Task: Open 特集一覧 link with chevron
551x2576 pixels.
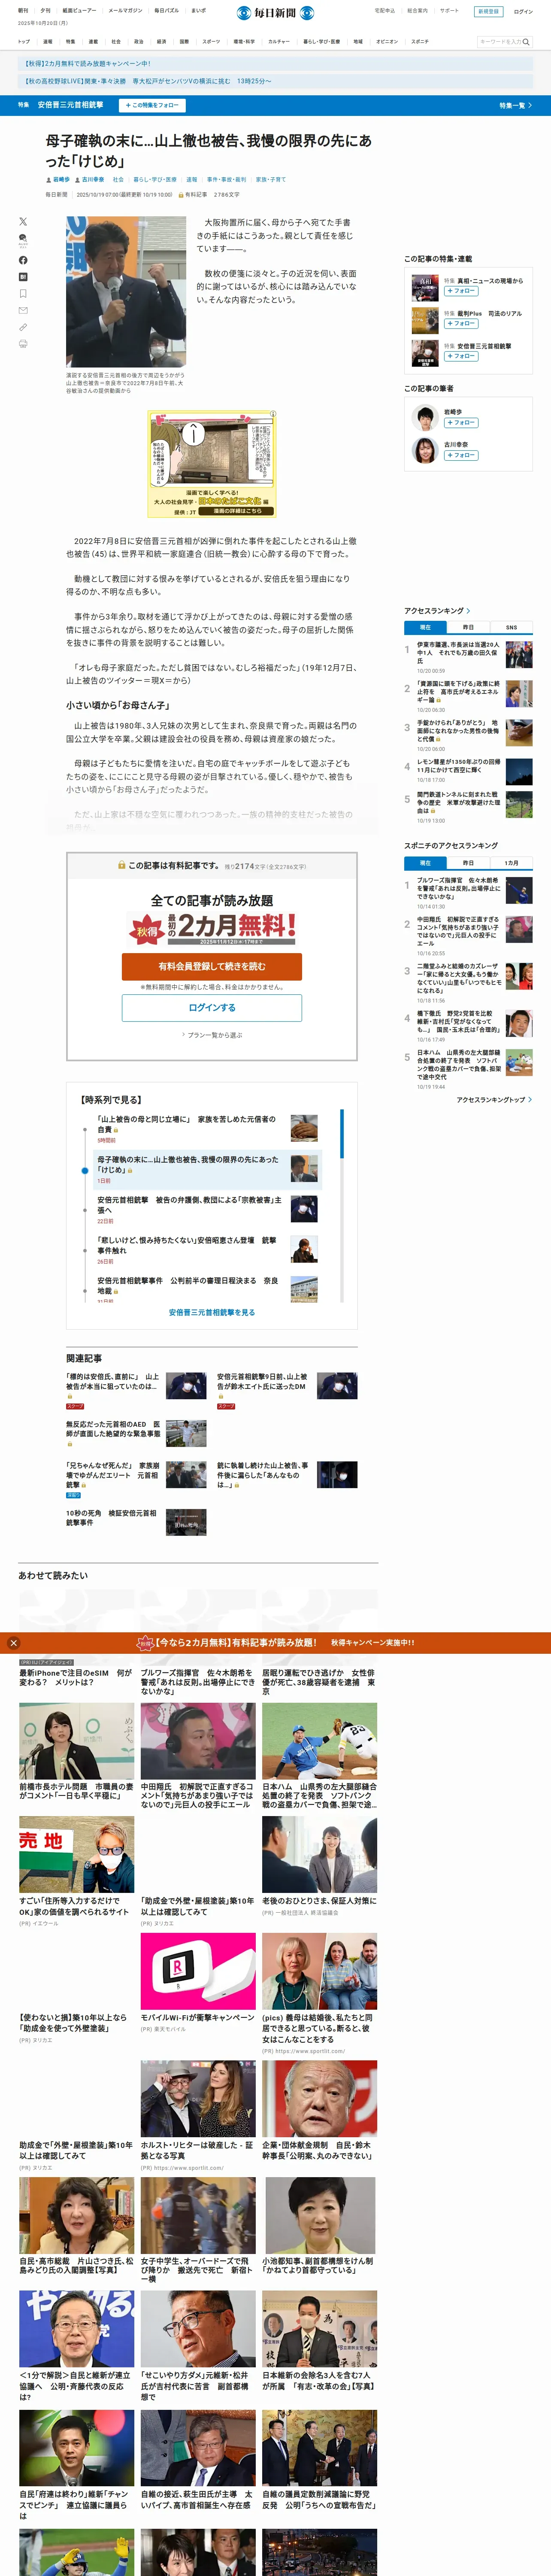Action: point(515,105)
